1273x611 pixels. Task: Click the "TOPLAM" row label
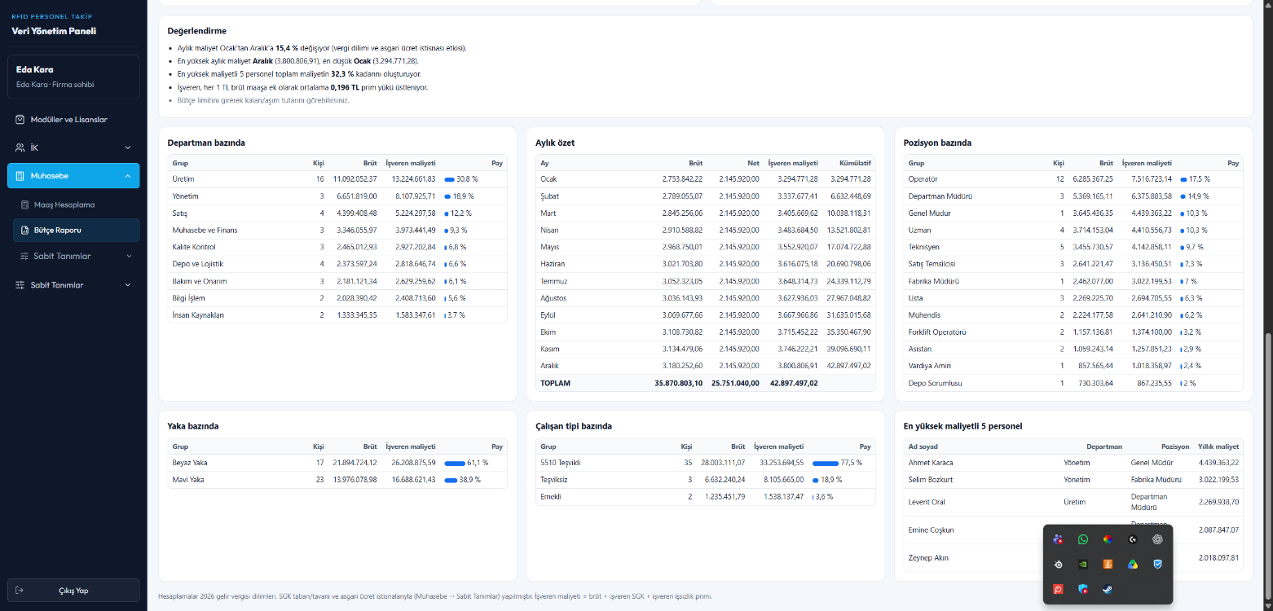(x=555, y=383)
